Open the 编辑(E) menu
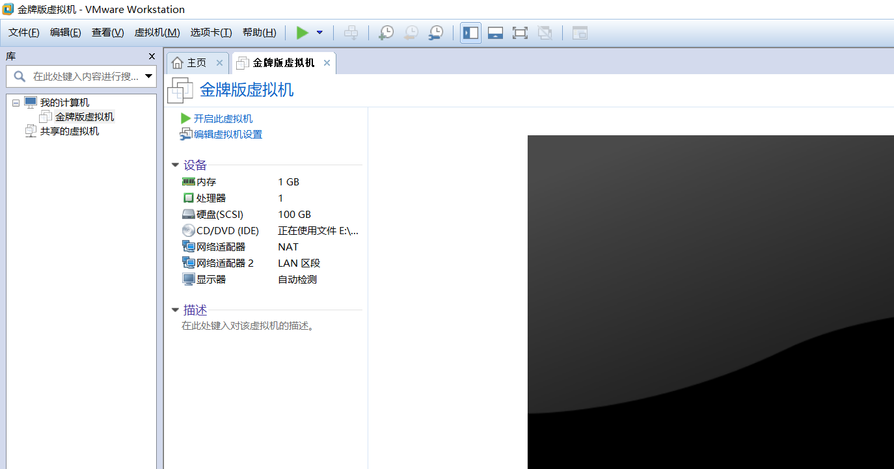 pos(66,33)
